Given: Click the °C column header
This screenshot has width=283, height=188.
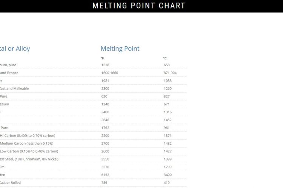Looking at the screenshot, I should coord(165,58).
